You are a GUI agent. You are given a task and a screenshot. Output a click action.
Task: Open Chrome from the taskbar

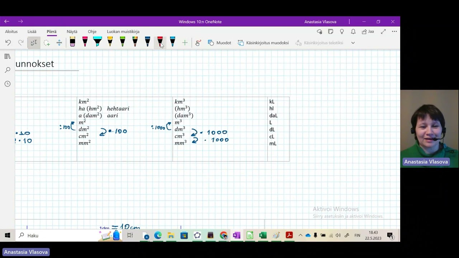click(x=223, y=235)
